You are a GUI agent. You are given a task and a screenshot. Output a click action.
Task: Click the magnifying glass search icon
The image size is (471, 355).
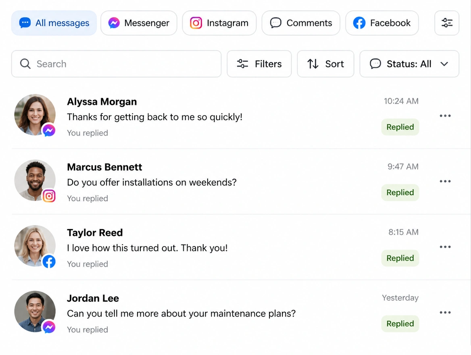25,64
